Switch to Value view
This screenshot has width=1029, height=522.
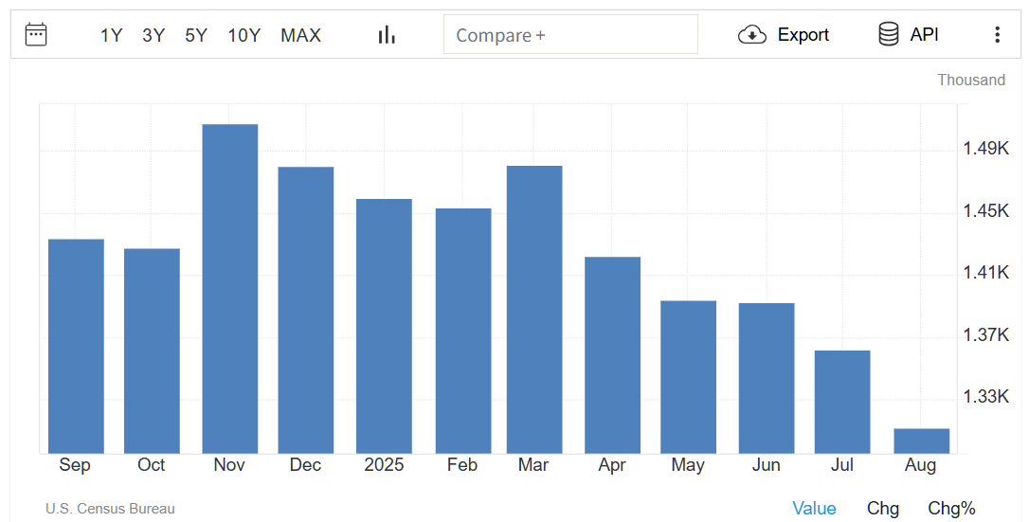point(814,509)
